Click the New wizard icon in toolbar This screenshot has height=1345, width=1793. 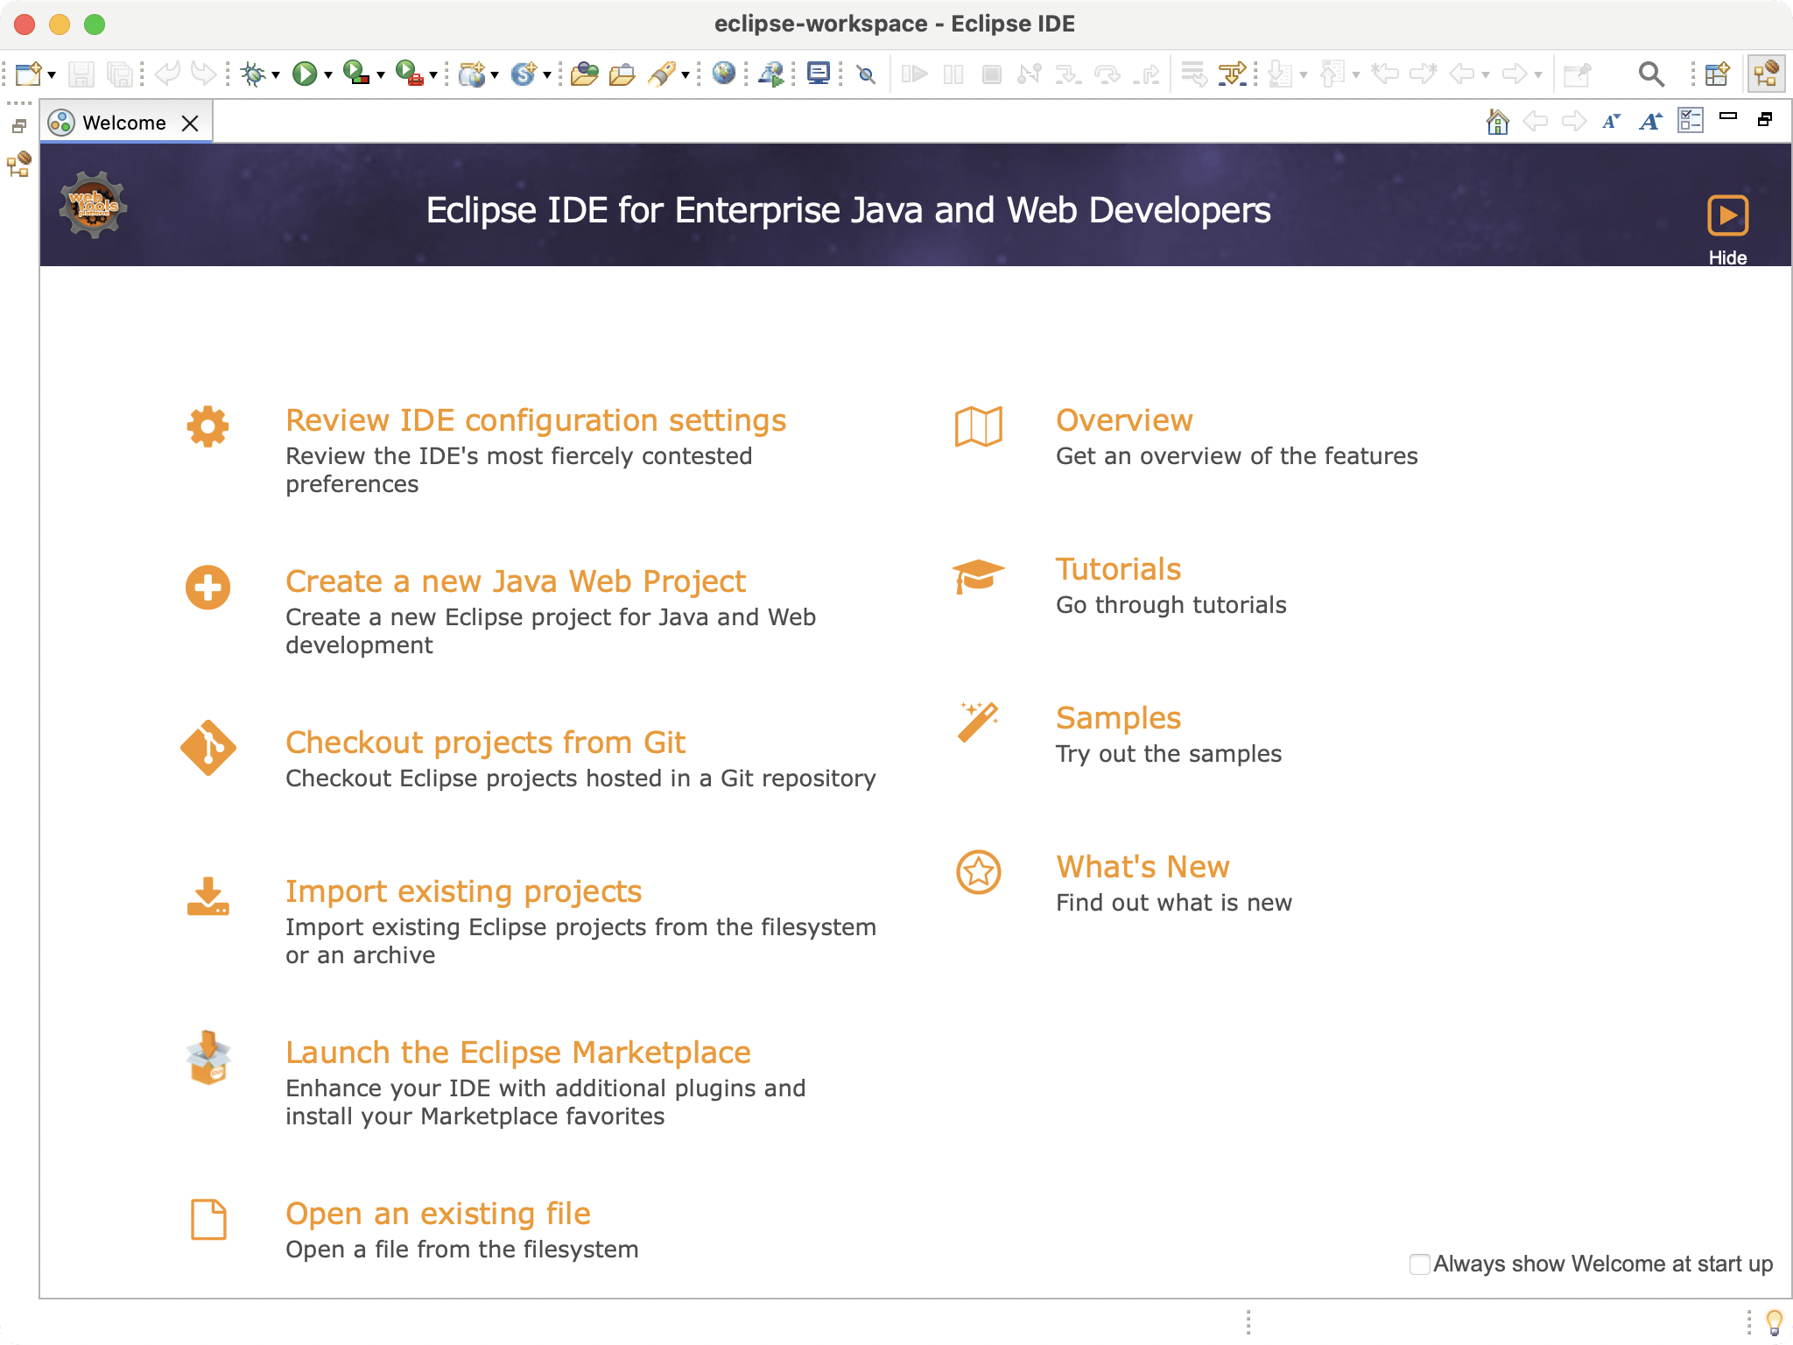tap(28, 74)
